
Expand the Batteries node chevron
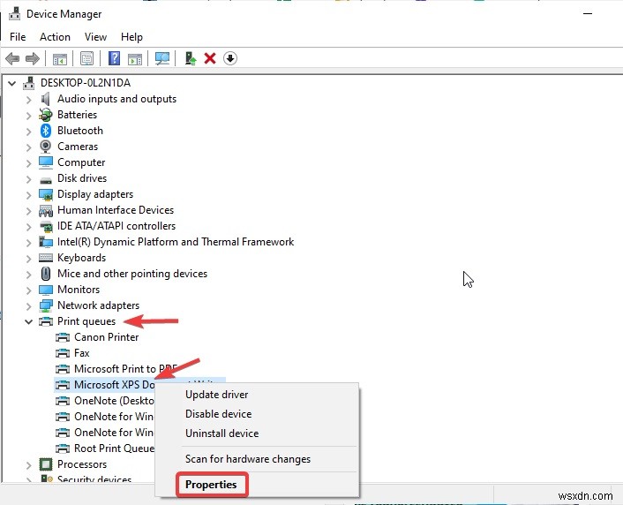28,115
